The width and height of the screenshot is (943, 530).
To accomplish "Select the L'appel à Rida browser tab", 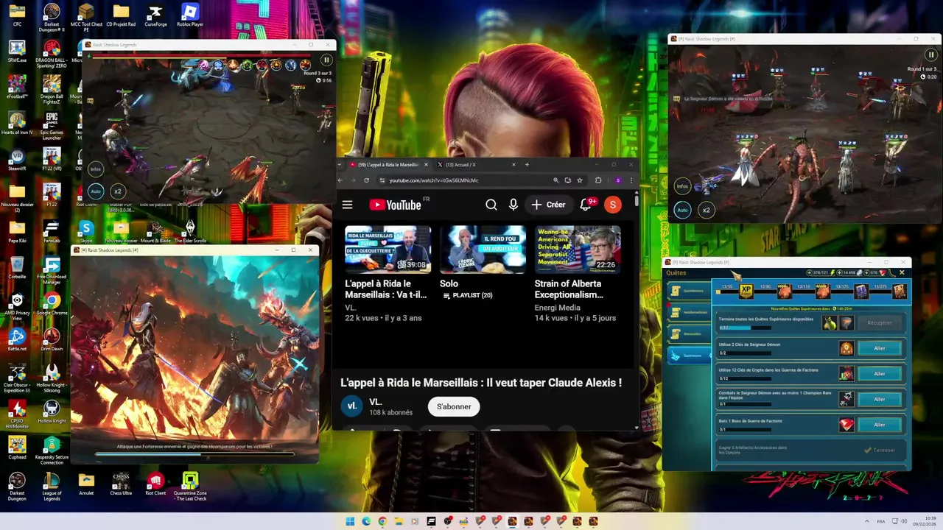I will coord(388,165).
